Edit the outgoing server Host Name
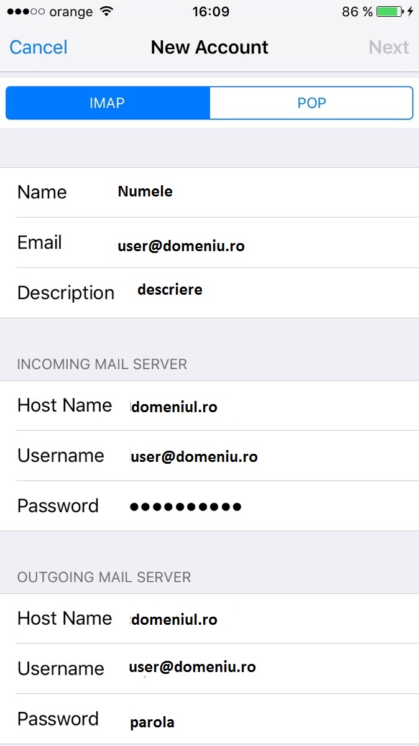Screen dimensions: 419x746 click(209, 619)
